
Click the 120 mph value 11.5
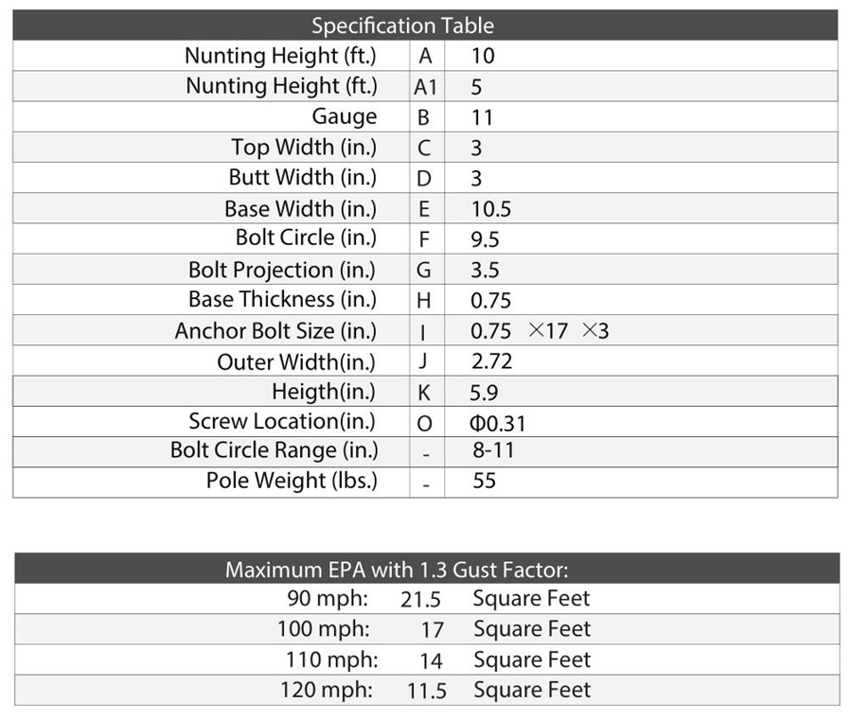427,691
